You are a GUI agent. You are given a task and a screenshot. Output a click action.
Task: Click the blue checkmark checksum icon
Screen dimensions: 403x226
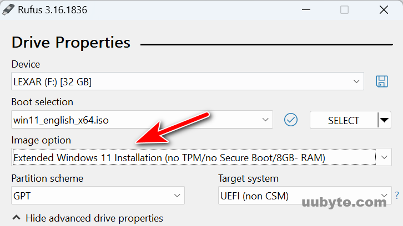[291, 120]
